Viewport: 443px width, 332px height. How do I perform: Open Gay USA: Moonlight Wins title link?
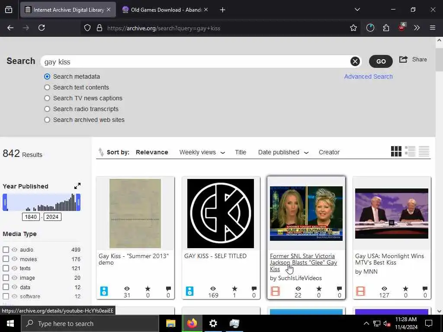pos(390,259)
